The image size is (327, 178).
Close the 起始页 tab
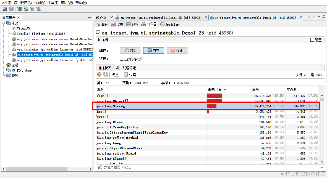click(x=112, y=17)
